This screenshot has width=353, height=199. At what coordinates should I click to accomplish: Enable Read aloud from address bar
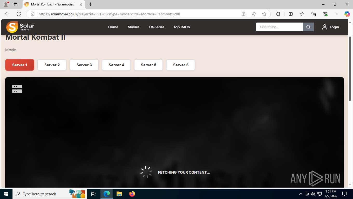[x=254, y=14]
